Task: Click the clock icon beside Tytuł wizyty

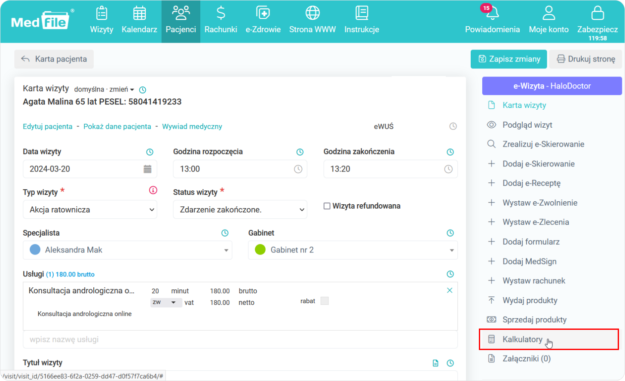Action: point(450,363)
